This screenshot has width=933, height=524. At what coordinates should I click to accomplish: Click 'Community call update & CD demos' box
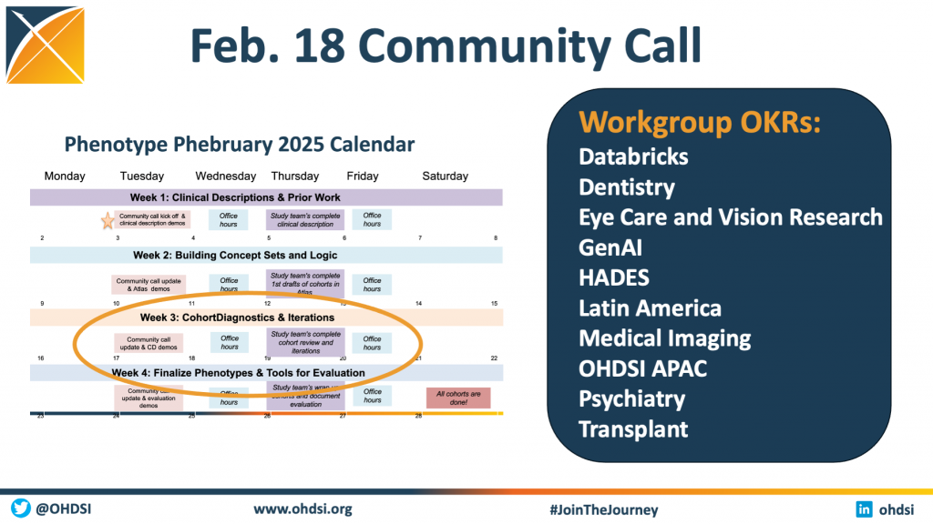coord(149,343)
